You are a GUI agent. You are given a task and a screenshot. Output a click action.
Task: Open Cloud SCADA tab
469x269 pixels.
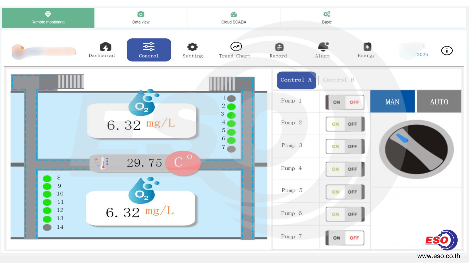point(234,18)
